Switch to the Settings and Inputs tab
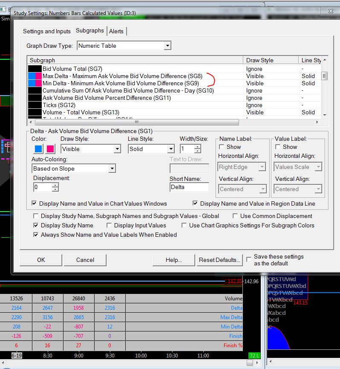The image size is (340, 369). pos(46,31)
